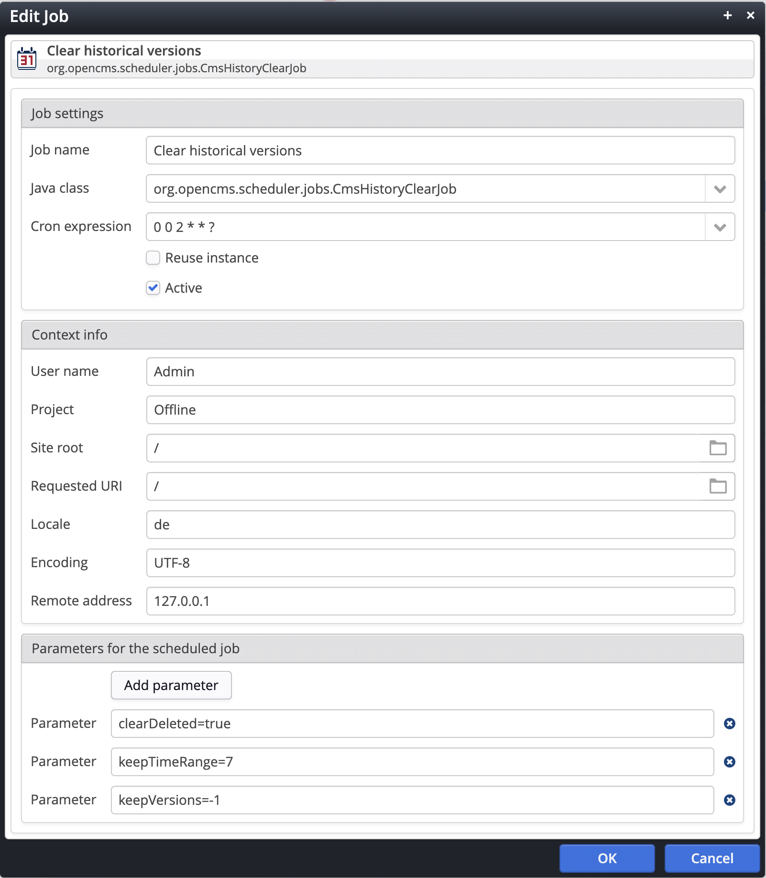Viewport: 766px width, 878px height.
Task: Click Cancel to discard job edits
Action: click(x=711, y=858)
